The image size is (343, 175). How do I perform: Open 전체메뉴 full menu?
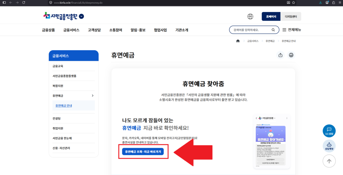[x=292, y=30]
